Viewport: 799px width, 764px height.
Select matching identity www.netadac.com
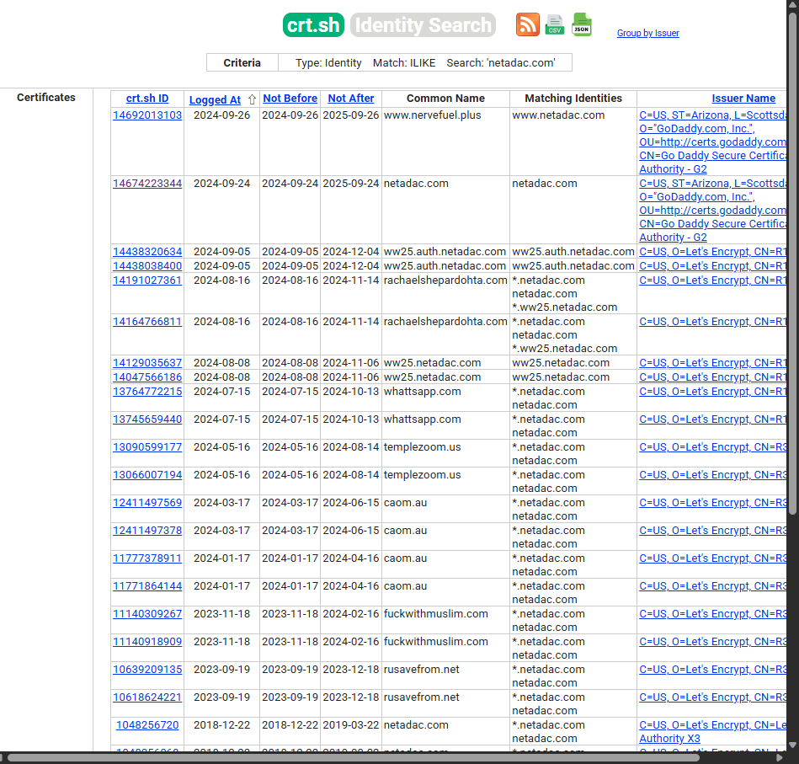[558, 115]
